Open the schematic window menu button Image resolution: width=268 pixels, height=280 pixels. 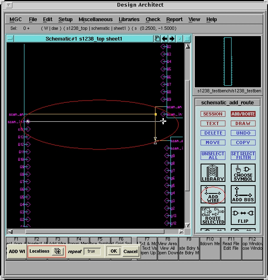tap(10, 39)
